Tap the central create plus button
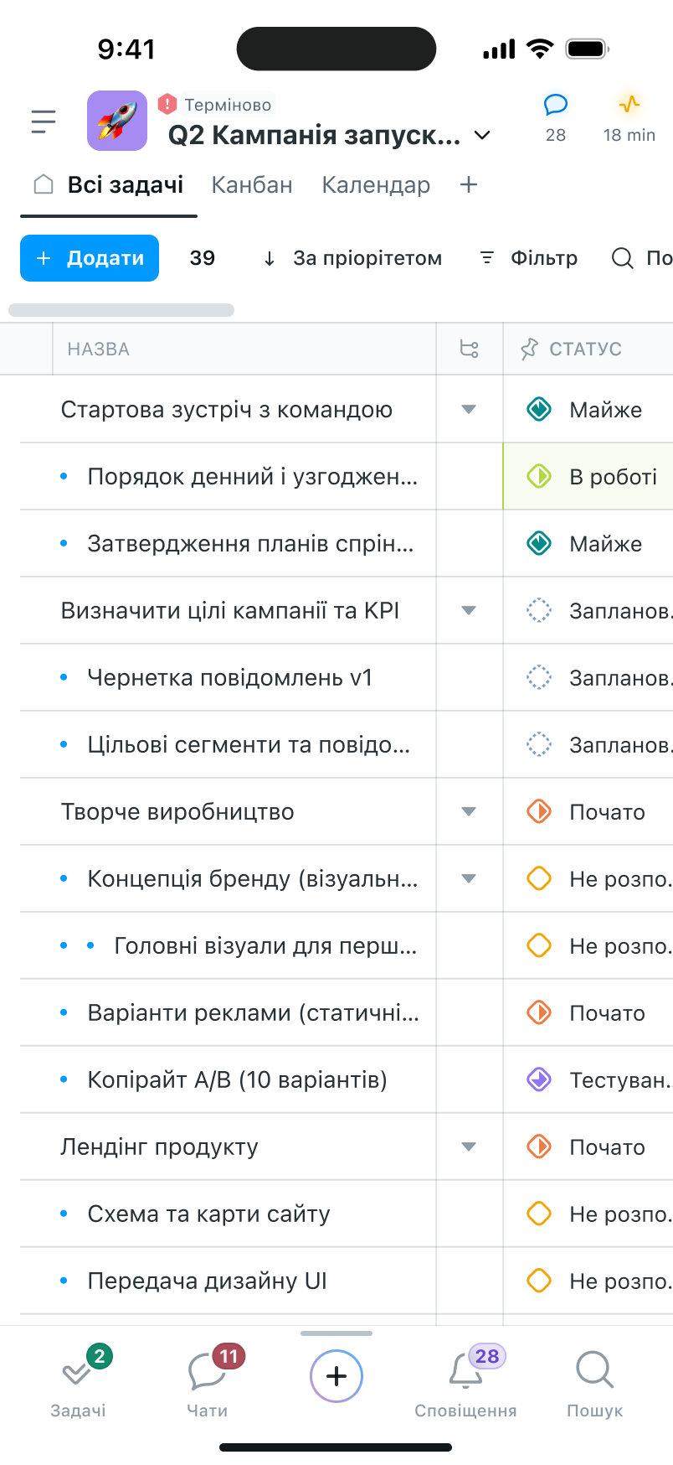The image size is (673, 1465). tap(336, 1376)
